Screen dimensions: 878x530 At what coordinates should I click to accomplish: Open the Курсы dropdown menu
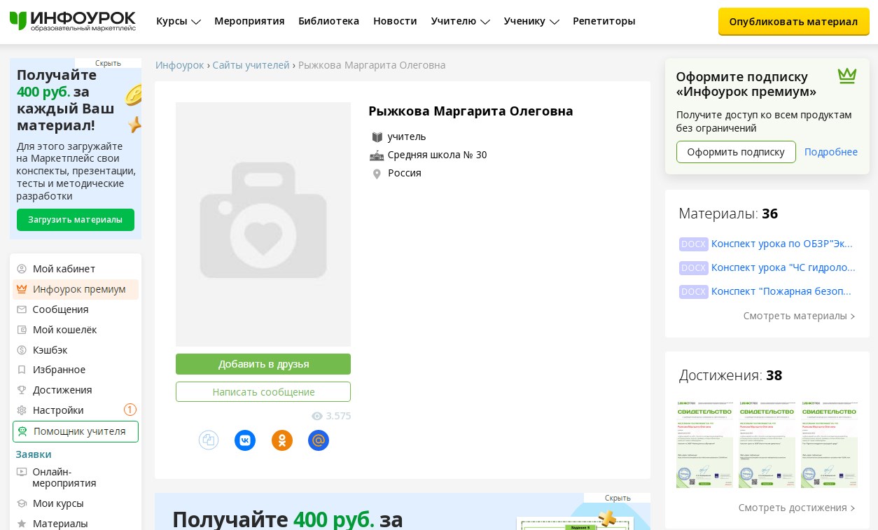click(179, 21)
